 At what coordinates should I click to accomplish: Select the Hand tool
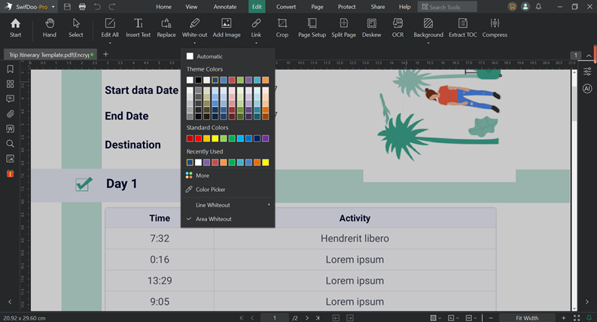[x=50, y=27]
